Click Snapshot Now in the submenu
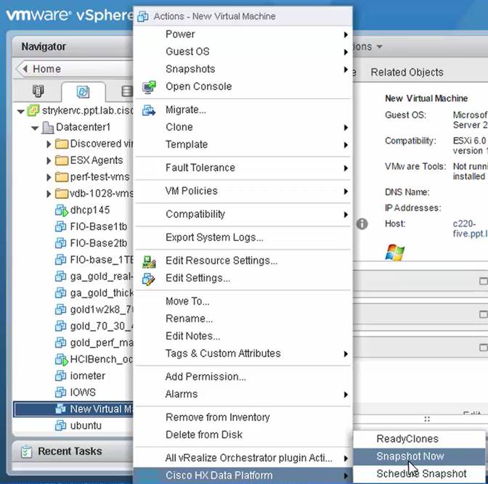The image size is (488, 484). [x=419, y=456]
